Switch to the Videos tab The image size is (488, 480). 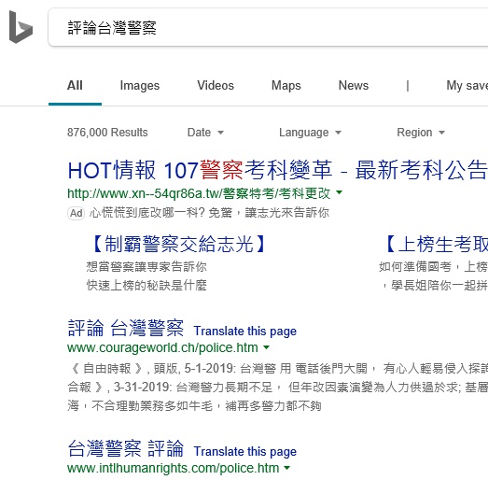216,85
